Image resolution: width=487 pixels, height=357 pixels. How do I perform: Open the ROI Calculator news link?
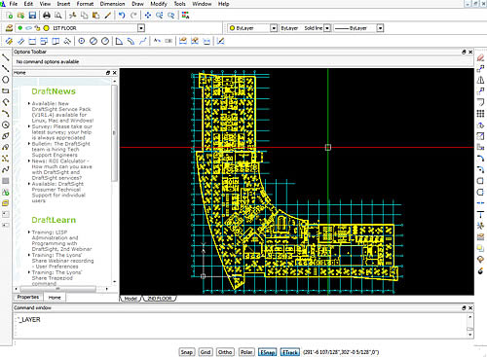61,169
